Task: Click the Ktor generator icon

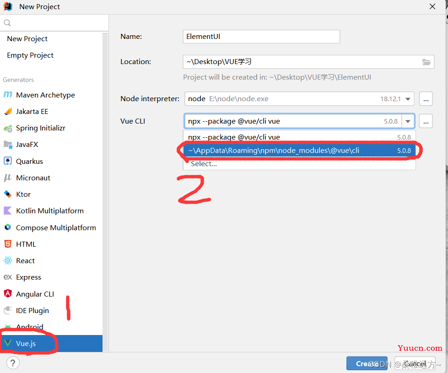Action: (8, 195)
